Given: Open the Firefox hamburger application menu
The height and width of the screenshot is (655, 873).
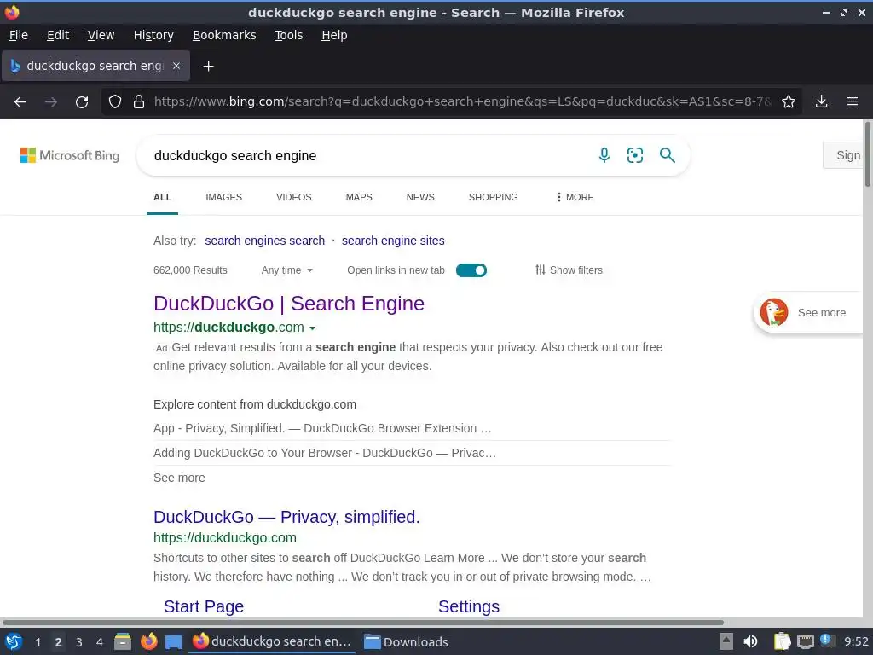Looking at the screenshot, I should coord(852,102).
